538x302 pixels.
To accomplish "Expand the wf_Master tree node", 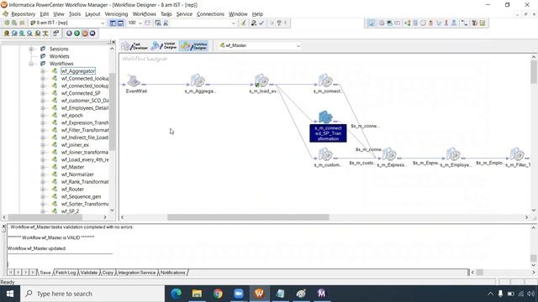I will click(x=43, y=167).
